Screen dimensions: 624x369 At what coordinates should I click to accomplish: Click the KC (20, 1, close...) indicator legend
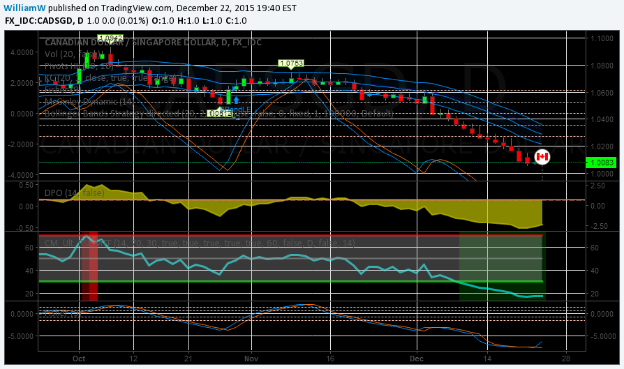110,77
